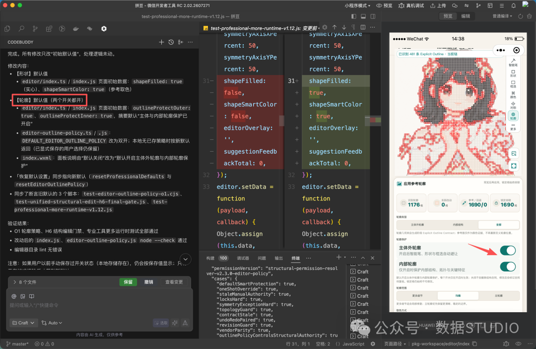Open the Explorer files icon in activity bar
Image resolution: width=536 pixels, height=349 pixels.
(7, 29)
